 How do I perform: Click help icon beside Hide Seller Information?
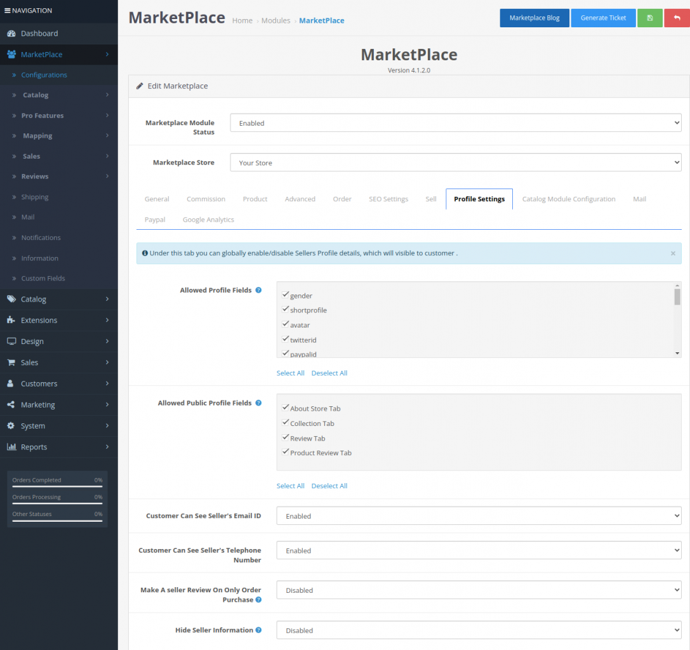point(258,630)
